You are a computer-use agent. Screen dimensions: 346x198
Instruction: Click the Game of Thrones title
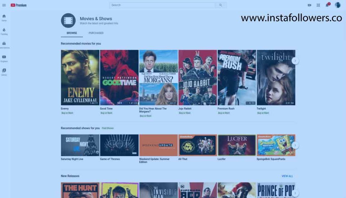pyautogui.click(x=110, y=159)
